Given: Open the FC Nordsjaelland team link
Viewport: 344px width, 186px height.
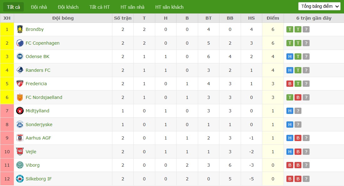Looking at the screenshot, I should pyautogui.click(x=44, y=97).
